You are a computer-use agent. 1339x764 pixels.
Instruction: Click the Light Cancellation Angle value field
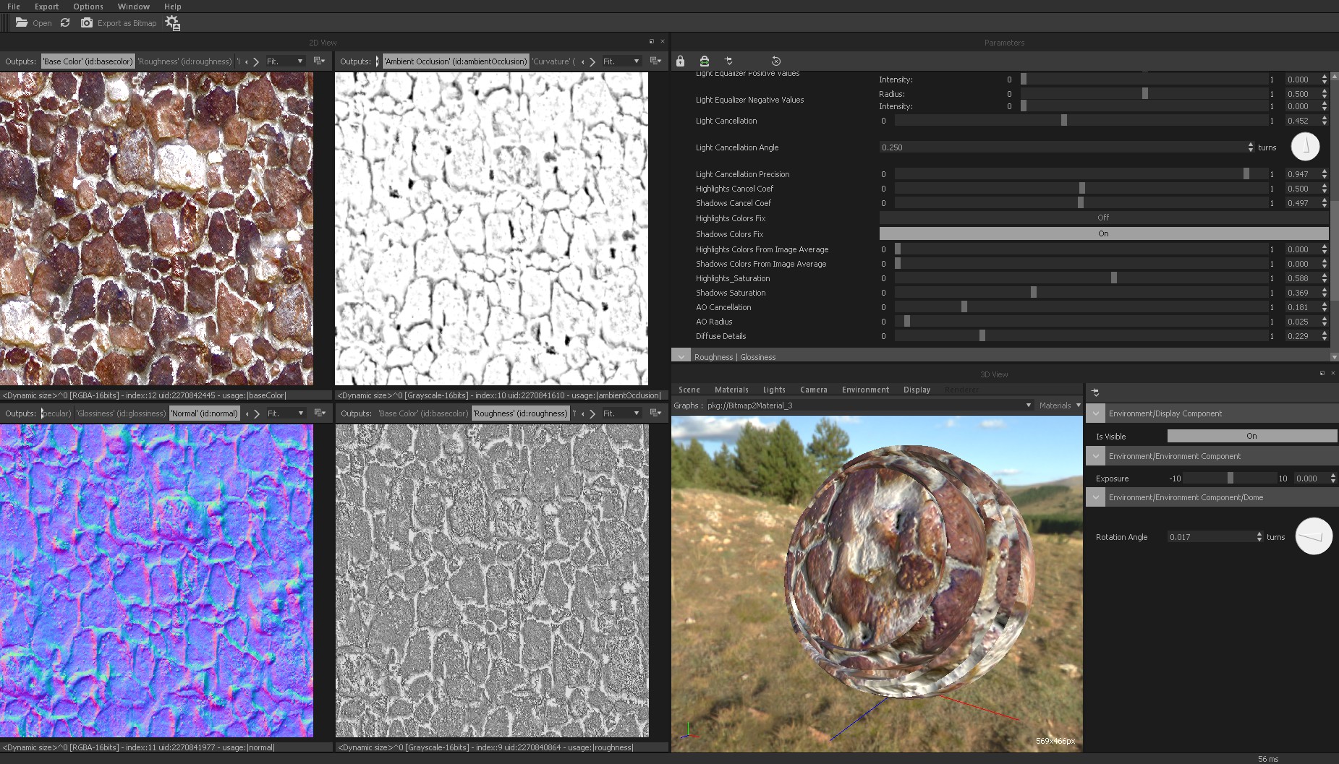[x=1066, y=147]
